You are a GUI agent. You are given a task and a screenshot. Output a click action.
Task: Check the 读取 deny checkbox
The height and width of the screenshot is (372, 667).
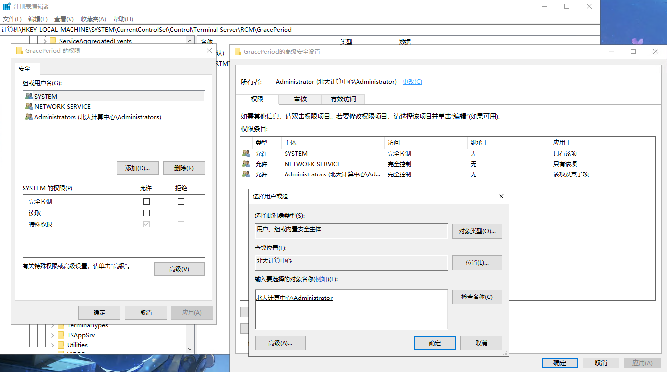[181, 213]
